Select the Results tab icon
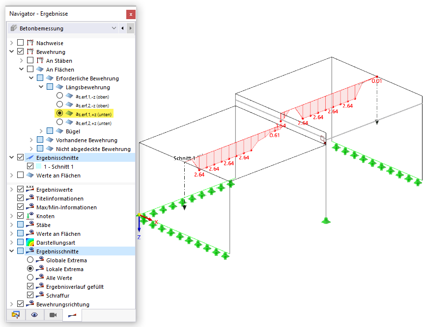 tap(72, 315)
